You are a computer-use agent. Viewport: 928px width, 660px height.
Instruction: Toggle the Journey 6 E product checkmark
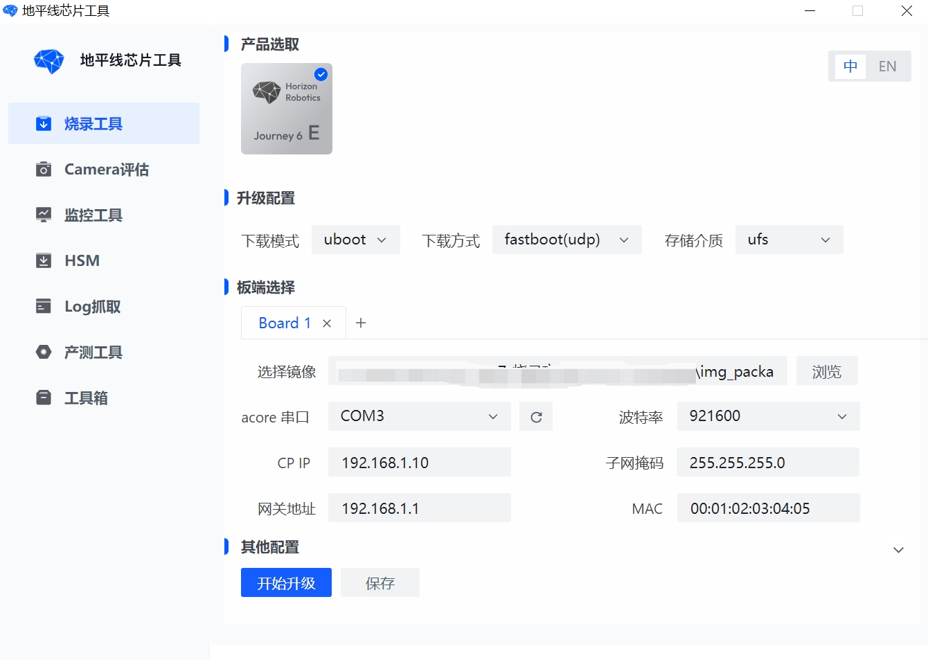tap(321, 75)
